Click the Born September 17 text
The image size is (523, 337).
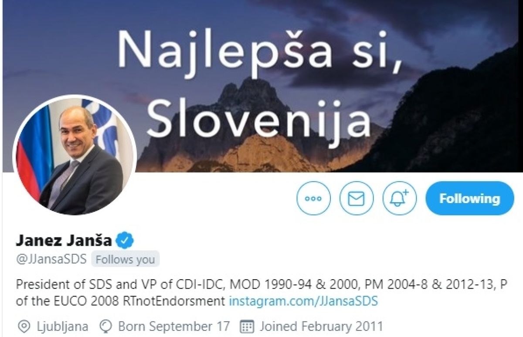point(174,326)
